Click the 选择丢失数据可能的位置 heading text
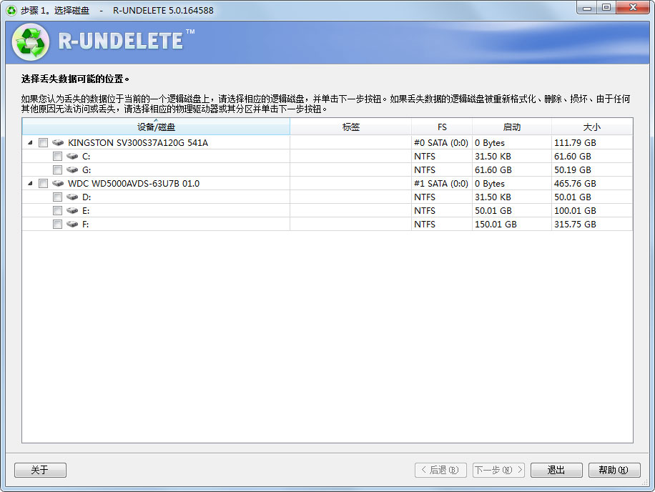This screenshot has height=492, width=655. pos(75,79)
